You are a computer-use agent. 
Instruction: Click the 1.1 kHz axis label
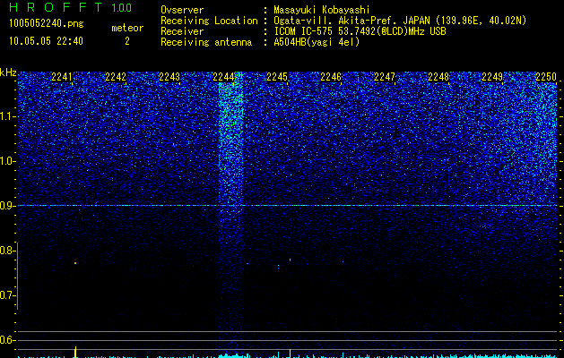click(7, 116)
